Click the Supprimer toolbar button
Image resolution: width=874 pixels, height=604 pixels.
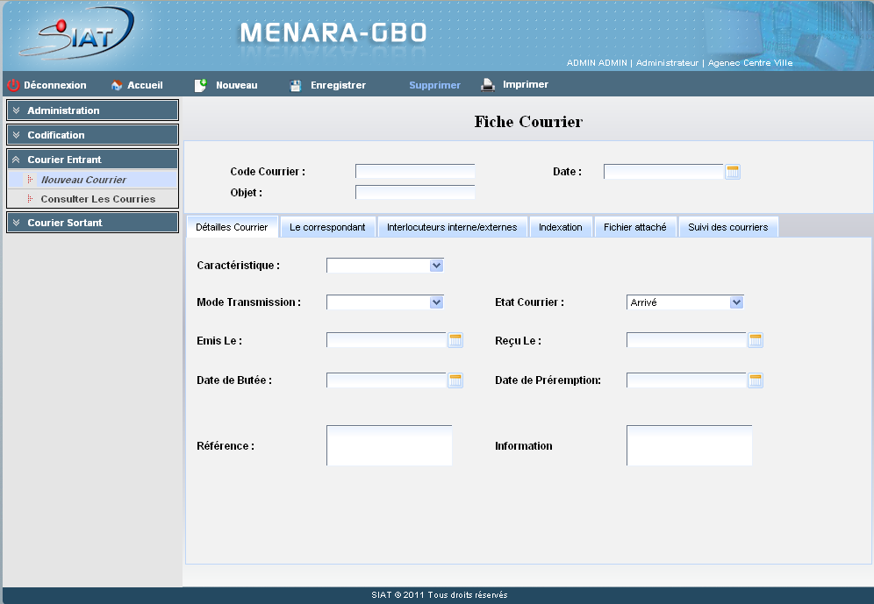point(434,85)
